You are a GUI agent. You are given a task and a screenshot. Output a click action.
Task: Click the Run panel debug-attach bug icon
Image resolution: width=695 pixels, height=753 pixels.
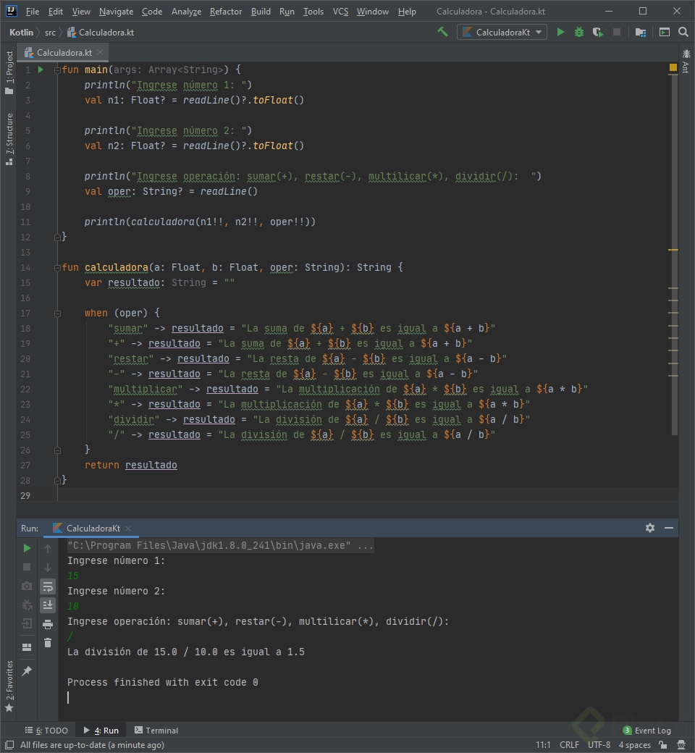tap(27, 605)
